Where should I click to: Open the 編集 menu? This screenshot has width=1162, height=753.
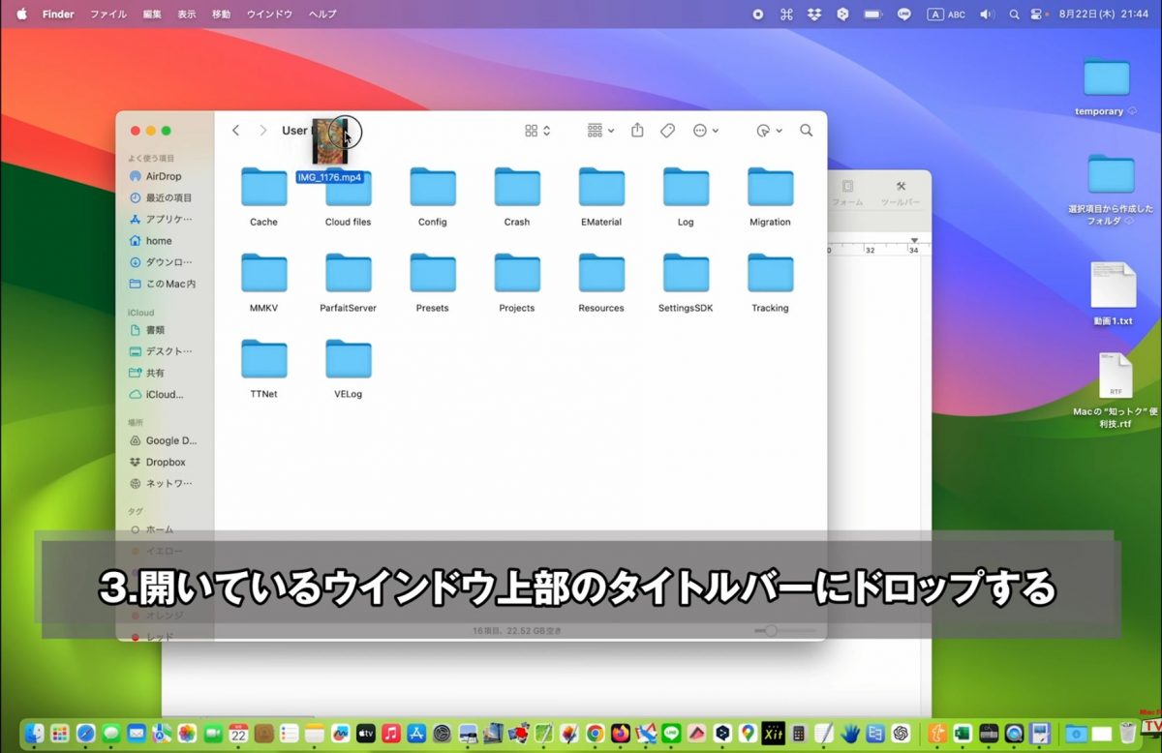tap(152, 15)
